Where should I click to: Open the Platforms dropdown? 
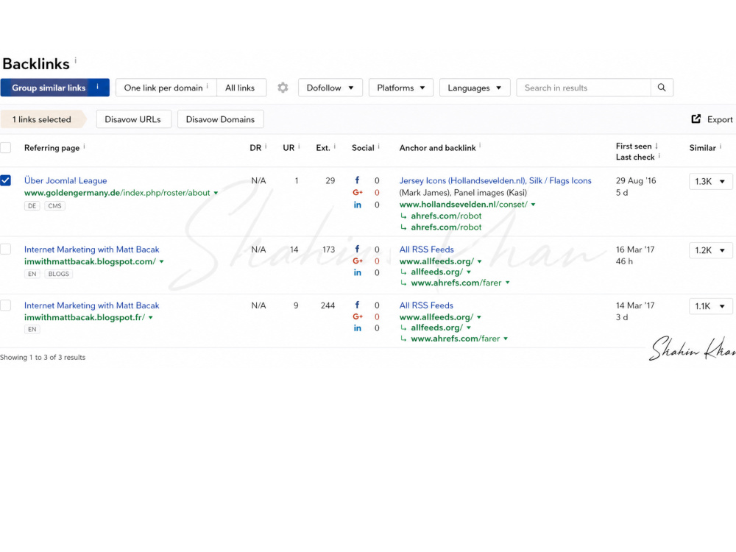[401, 88]
